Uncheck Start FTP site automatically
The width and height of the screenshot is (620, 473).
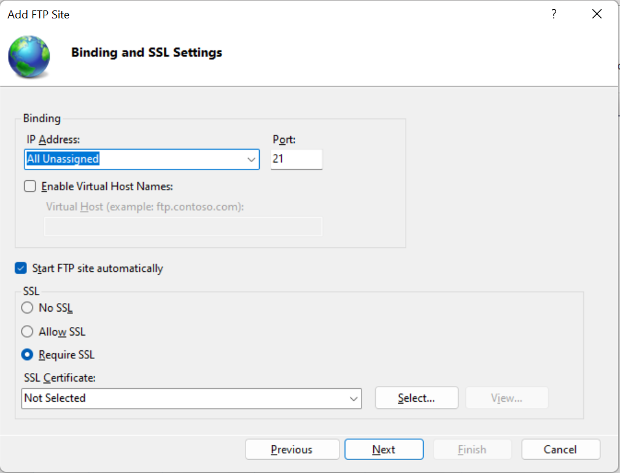pyautogui.click(x=21, y=268)
